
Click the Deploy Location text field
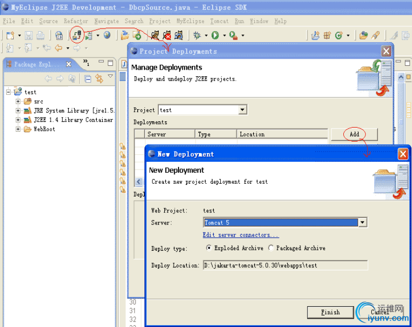285,266
